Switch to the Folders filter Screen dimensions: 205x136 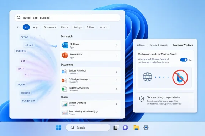pos(90,27)
